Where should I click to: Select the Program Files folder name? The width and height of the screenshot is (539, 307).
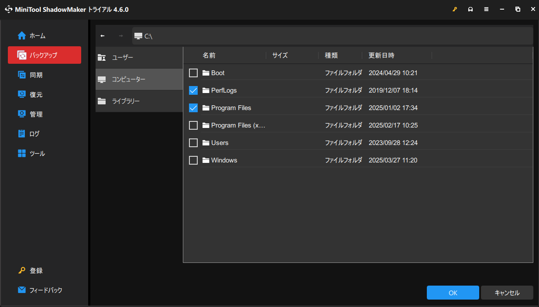click(231, 108)
